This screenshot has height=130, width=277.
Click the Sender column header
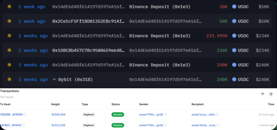[x=144, y=104]
